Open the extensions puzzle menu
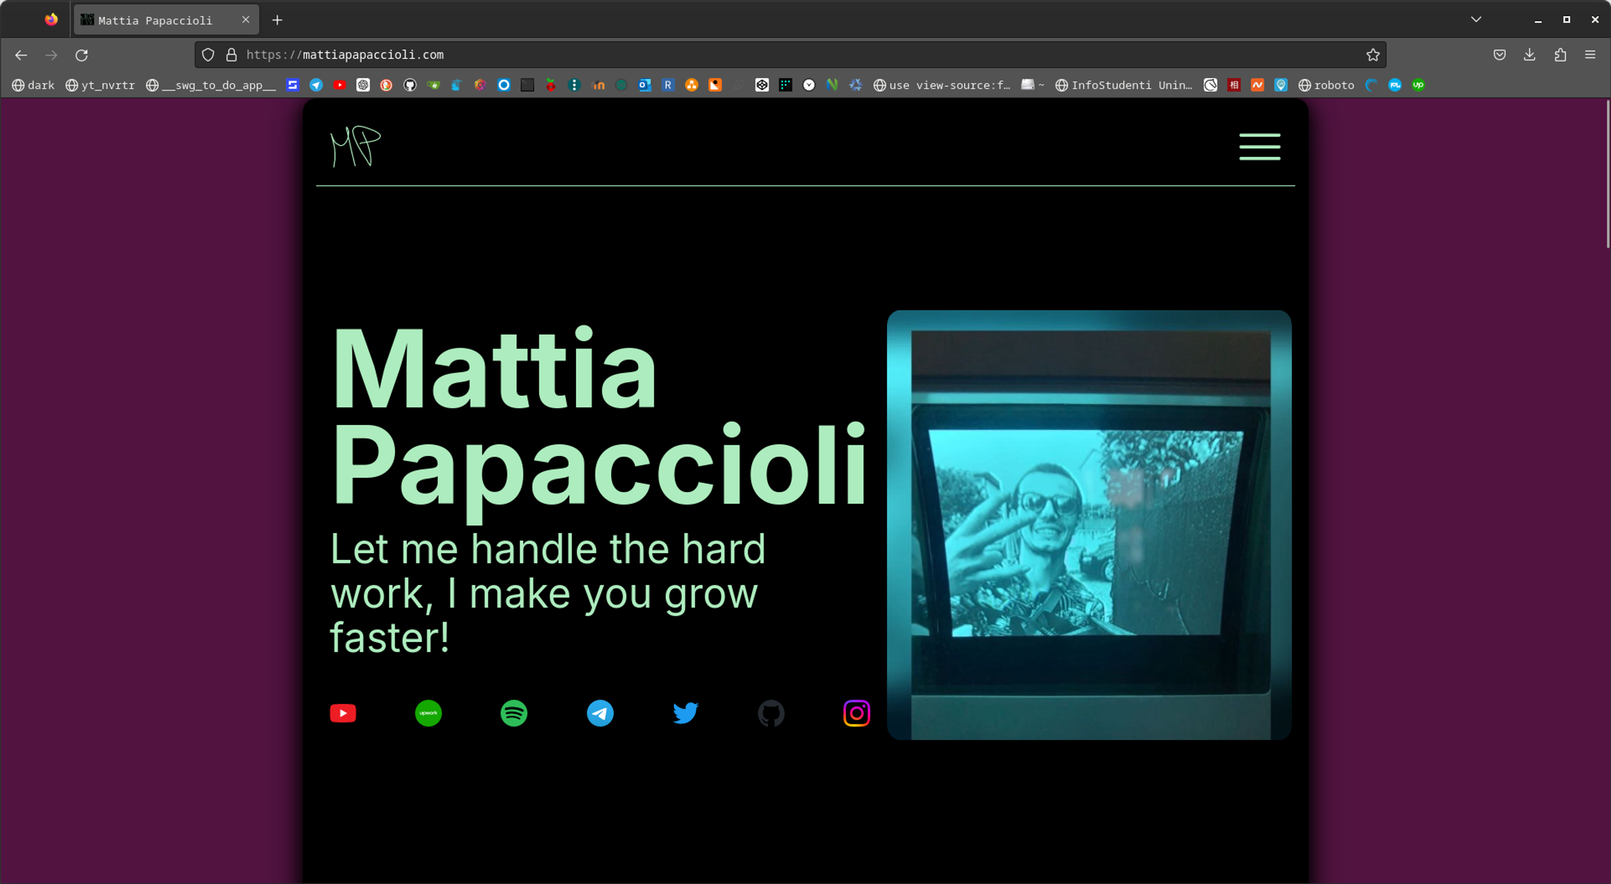This screenshot has height=884, width=1611. coord(1560,55)
